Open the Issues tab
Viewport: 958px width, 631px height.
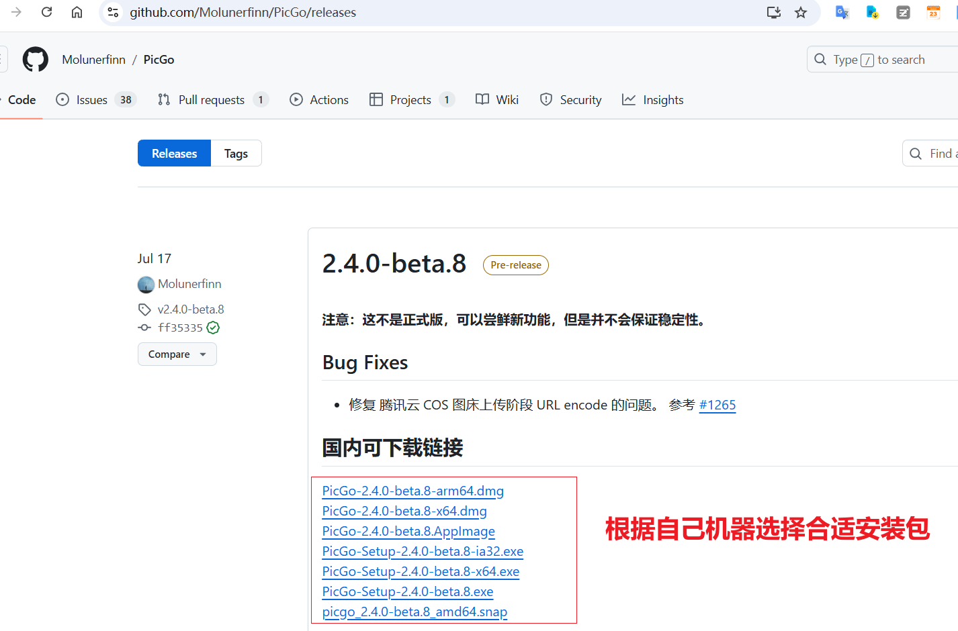point(95,100)
